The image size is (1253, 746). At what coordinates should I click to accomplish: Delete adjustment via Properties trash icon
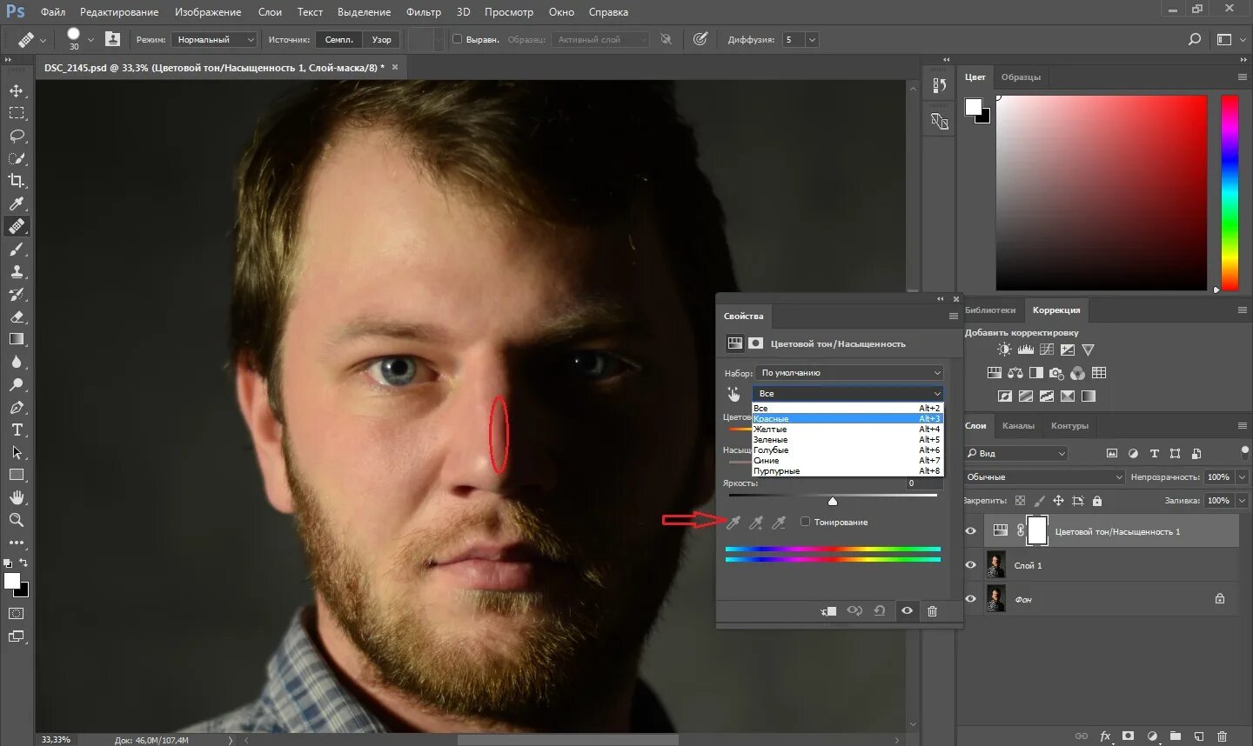point(932,611)
